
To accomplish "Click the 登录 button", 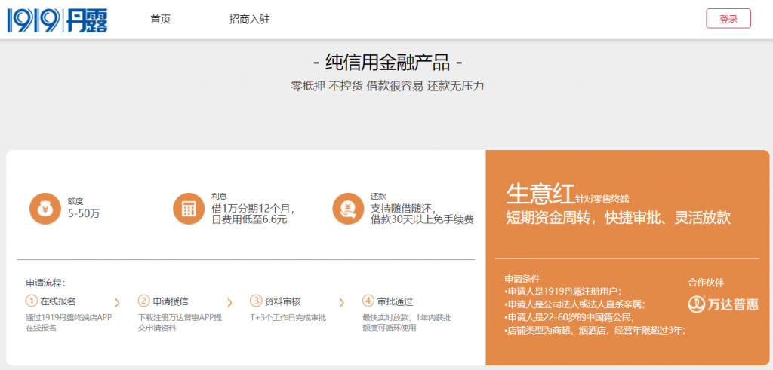I will [728, 19].
